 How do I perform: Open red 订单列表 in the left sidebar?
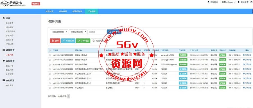click(x=10, y=55)
